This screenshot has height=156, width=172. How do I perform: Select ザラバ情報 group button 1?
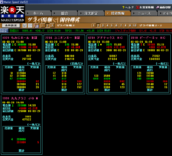click(x=43, y=26)
